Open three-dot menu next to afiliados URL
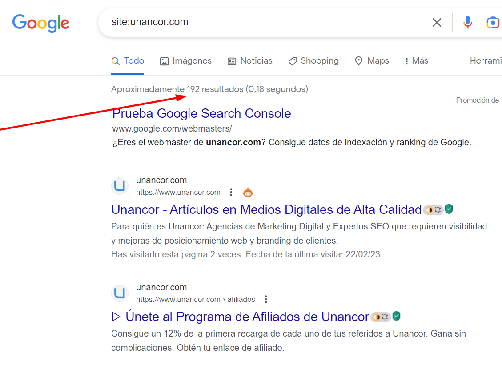This screenshot has height=369, width=502. click(266, 299)
